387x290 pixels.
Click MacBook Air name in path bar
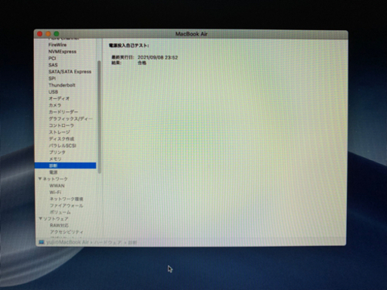point(67,242)
